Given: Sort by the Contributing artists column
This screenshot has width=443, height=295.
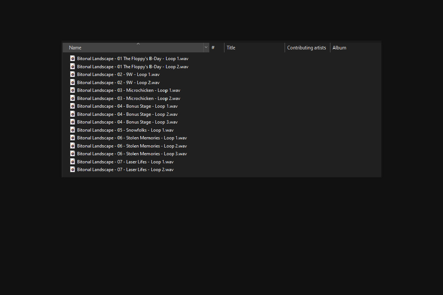Looking at the screenshot, I should [307, 48].
